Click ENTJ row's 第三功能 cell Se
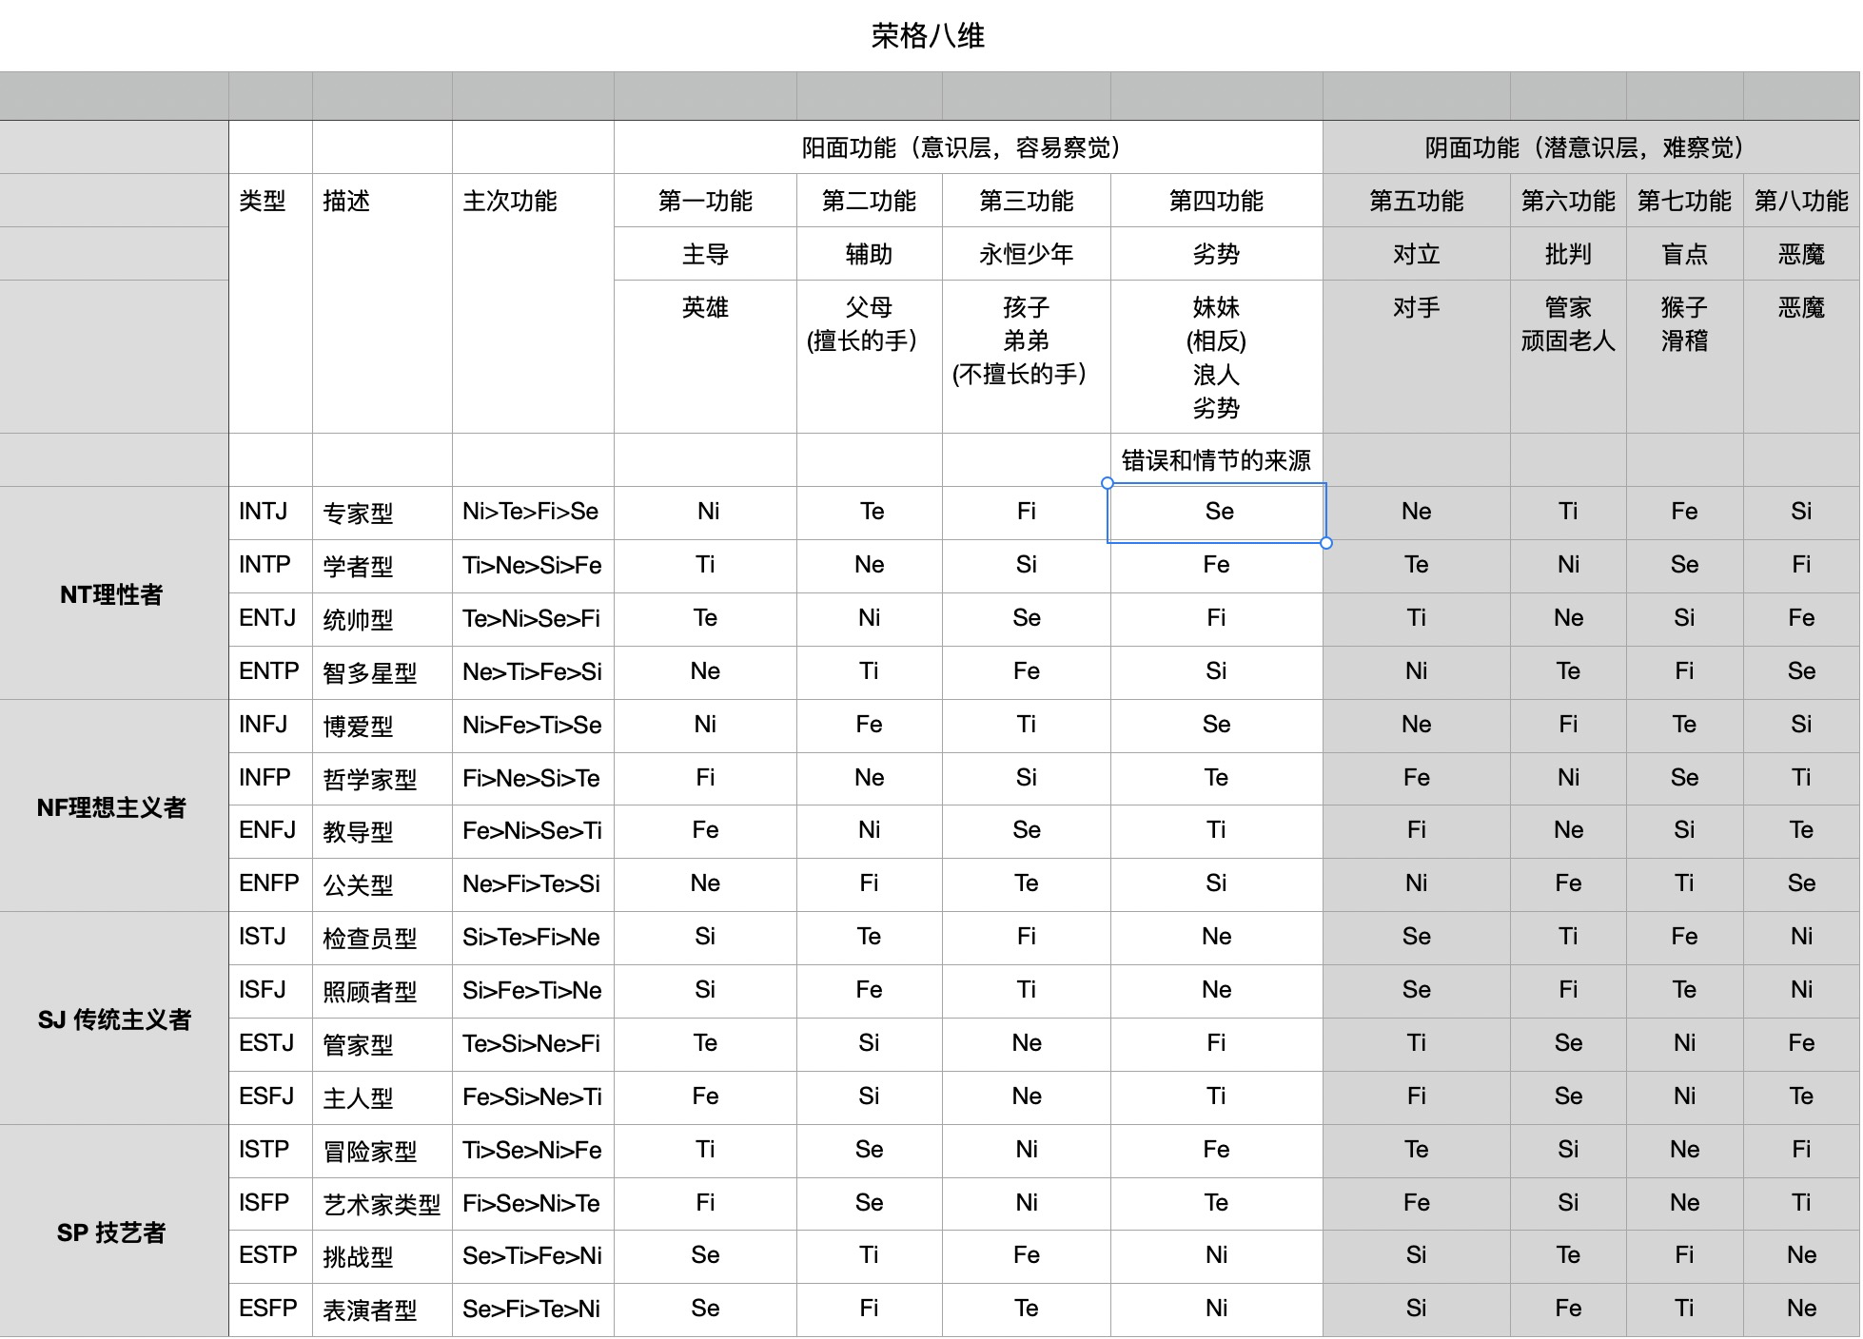The image size is (1863, 1339). (x=1026, y=618)
